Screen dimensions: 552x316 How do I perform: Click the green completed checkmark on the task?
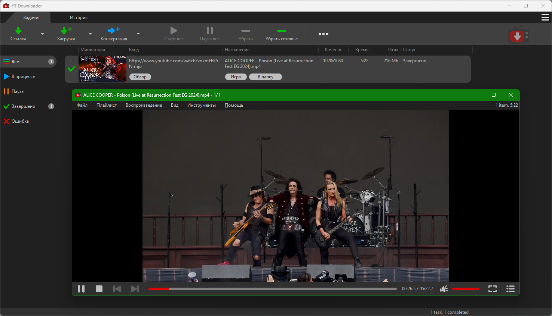tap(71, 69)
